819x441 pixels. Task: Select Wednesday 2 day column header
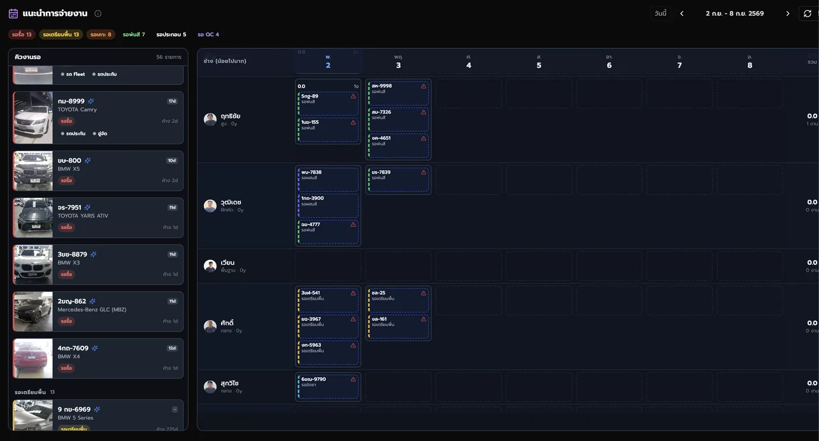pyautogui.click(x=328, y=61)
